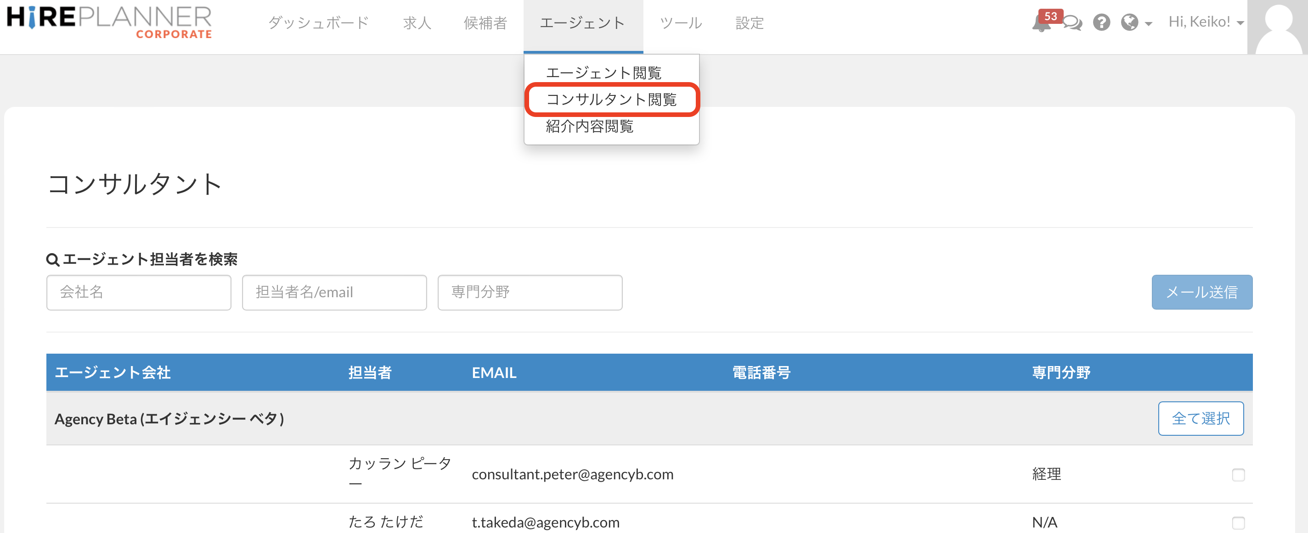1308x533 pixels.
Task: Click the globe language icon
Action: [1129, 23]
